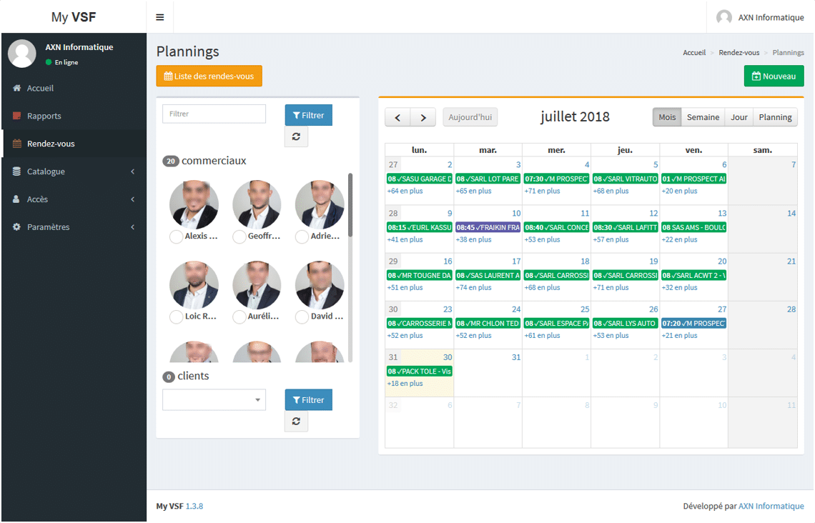Click Filtrer button next to commerciaux filter field

click(309, 115)
